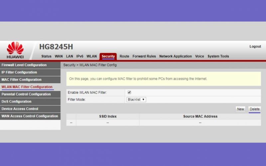Switch to the LAN tab
Screen dimensions: 266x166
click(69, 56)
